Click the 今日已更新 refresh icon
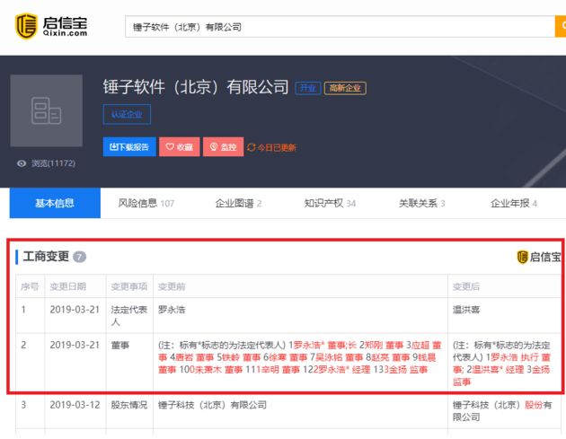This screenshot has height=439, width=566. (x=252, y=147)
